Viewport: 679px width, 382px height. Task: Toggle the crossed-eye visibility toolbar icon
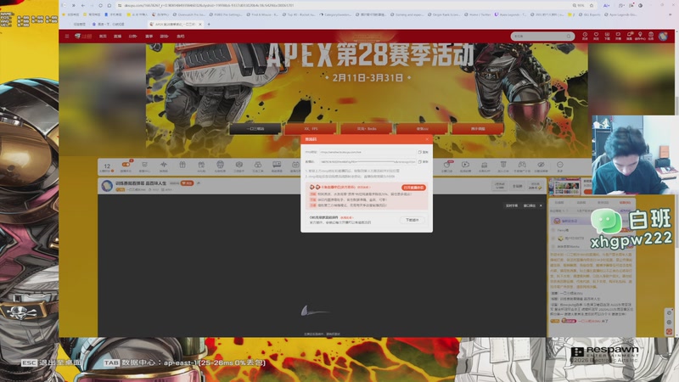tap(541, 166)
